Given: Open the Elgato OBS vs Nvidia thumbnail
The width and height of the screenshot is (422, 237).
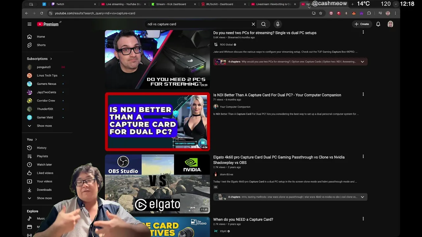Looking at the screenshot, I should 157,184.
